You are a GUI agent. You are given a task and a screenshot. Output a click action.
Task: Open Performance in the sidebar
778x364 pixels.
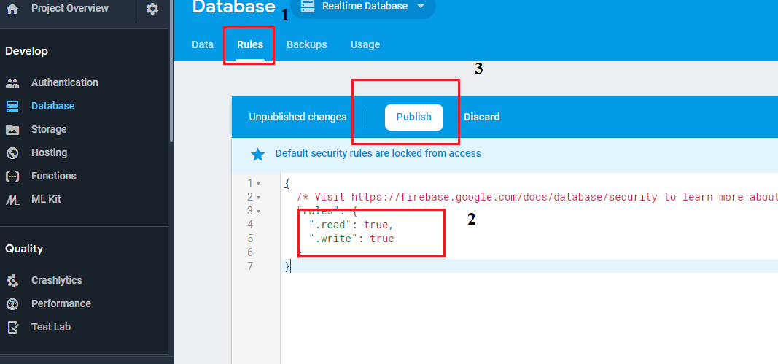click(x=61, y=303)
